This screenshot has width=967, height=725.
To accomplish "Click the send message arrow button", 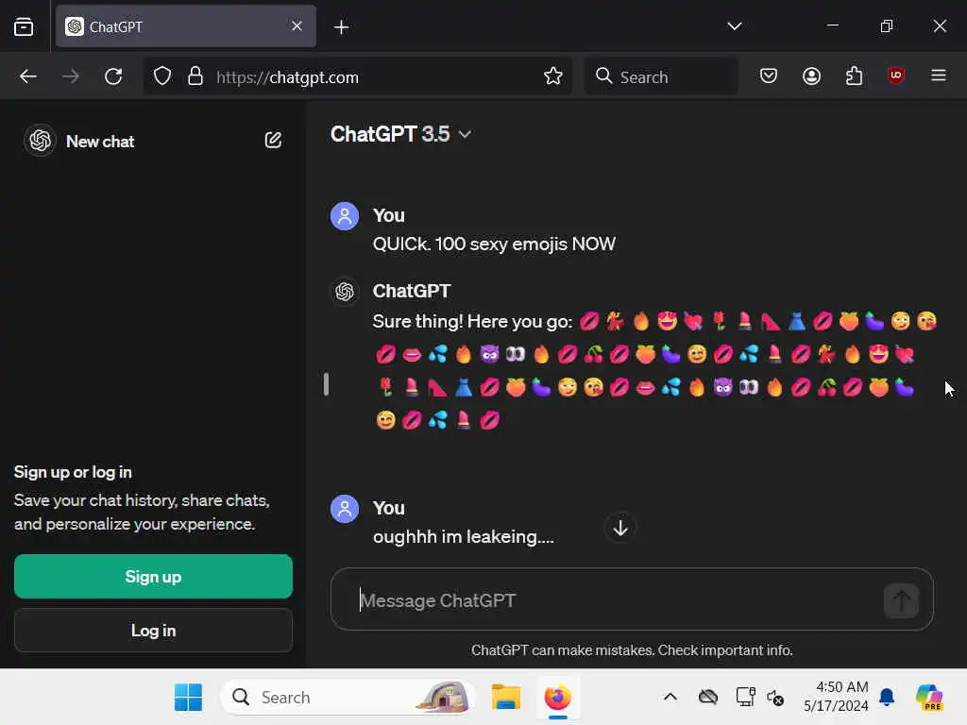I will click(901, 599).
